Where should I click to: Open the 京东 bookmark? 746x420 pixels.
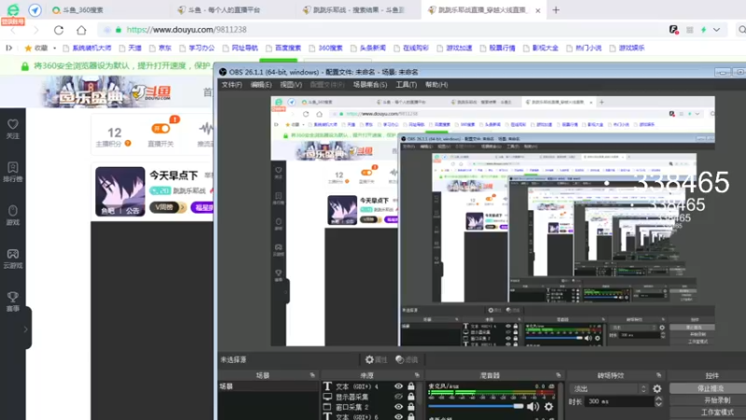point(159,49)
